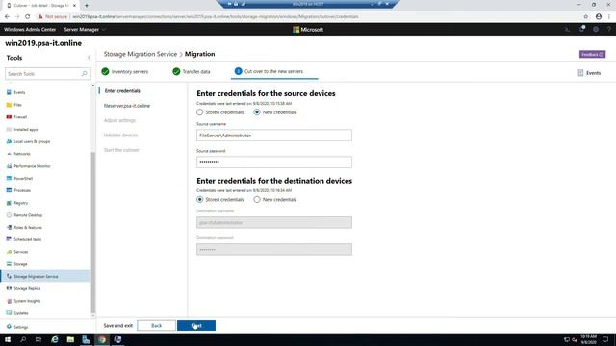616x346 pixels.
Task: Select fileserver.psa-it.online step
Action: point(127,106)
